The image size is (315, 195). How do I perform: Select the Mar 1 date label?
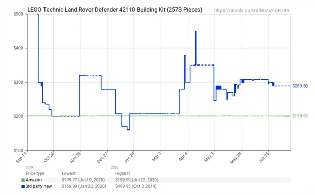point(157,156)
